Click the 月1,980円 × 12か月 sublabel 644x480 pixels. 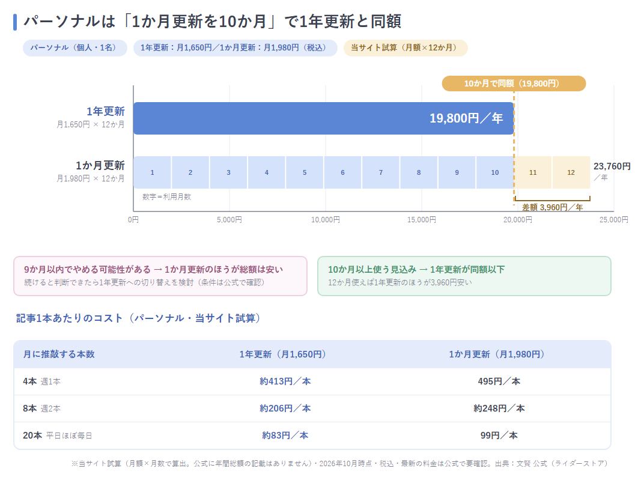click(x=90, y=178)
